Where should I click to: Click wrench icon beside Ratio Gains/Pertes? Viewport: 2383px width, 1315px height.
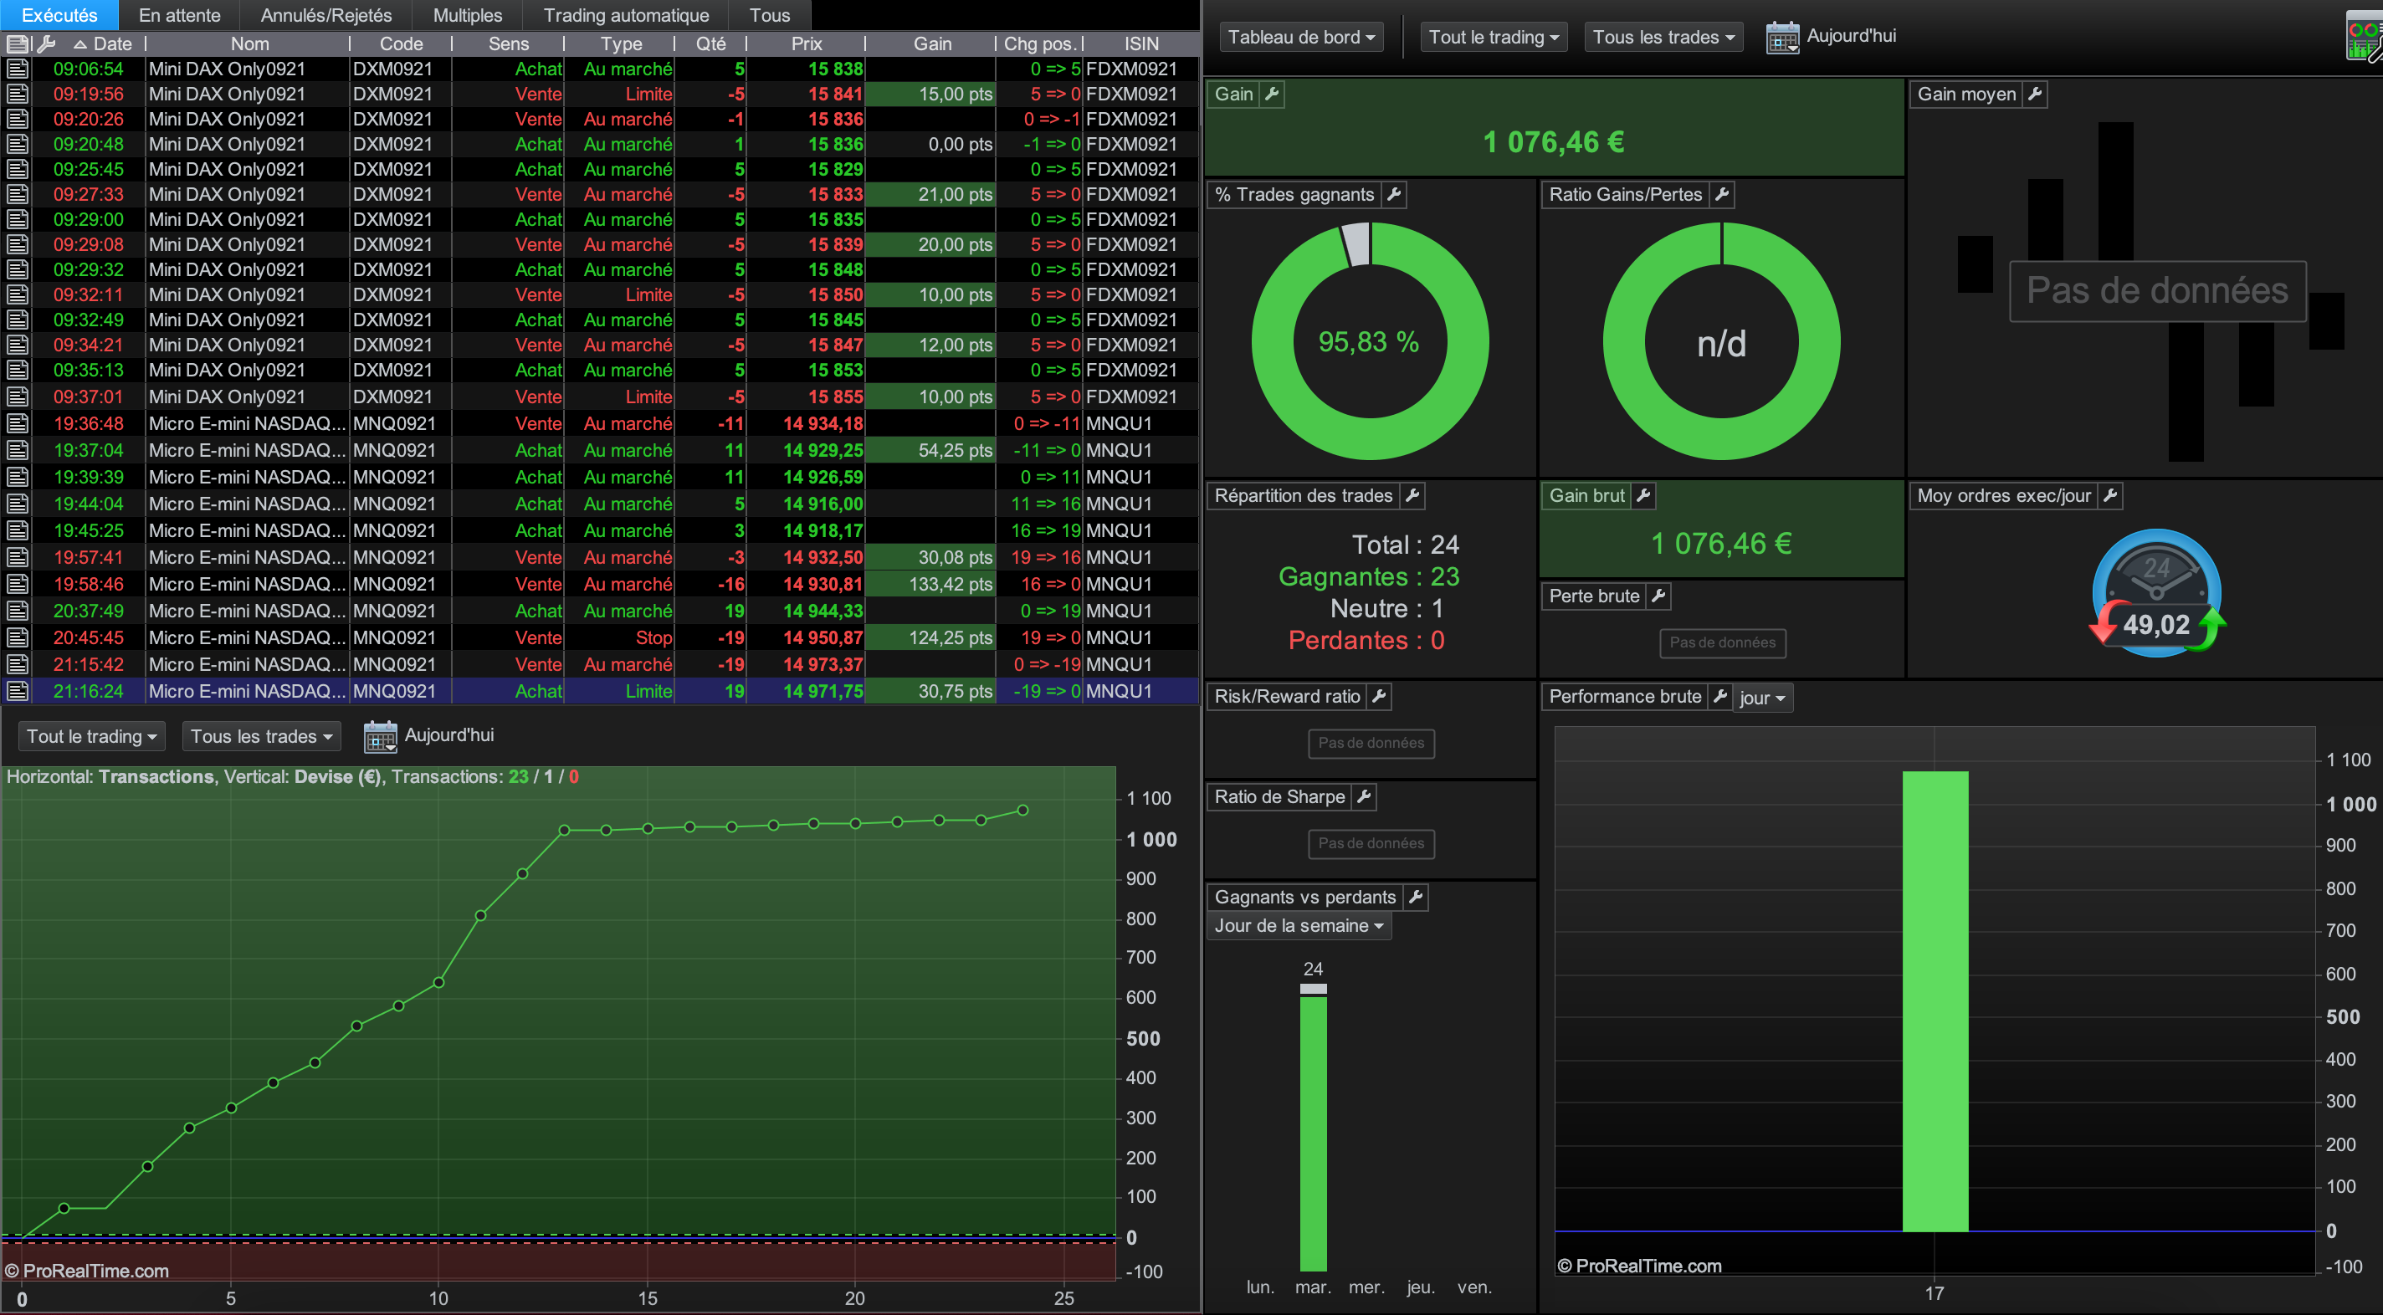pyautogui.click(x=1720, y=194)
